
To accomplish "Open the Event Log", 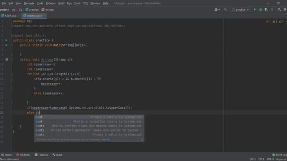I will click(279, 155).
